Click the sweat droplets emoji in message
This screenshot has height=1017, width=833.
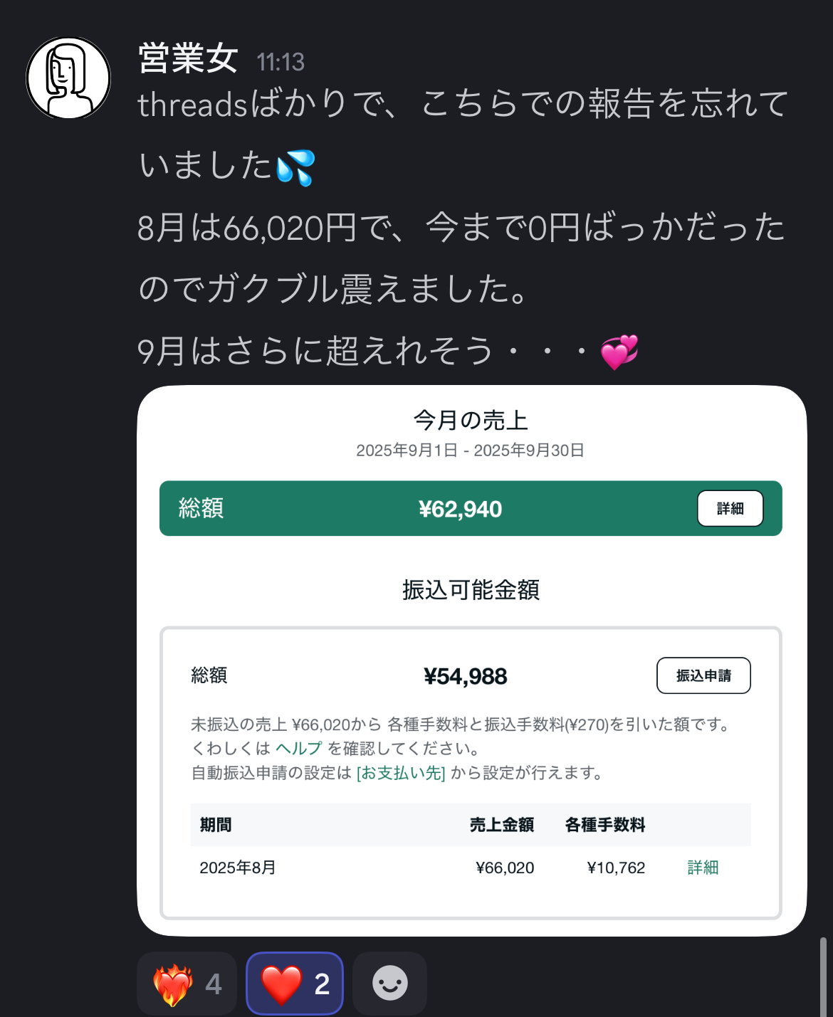click(x=295, y=167)
